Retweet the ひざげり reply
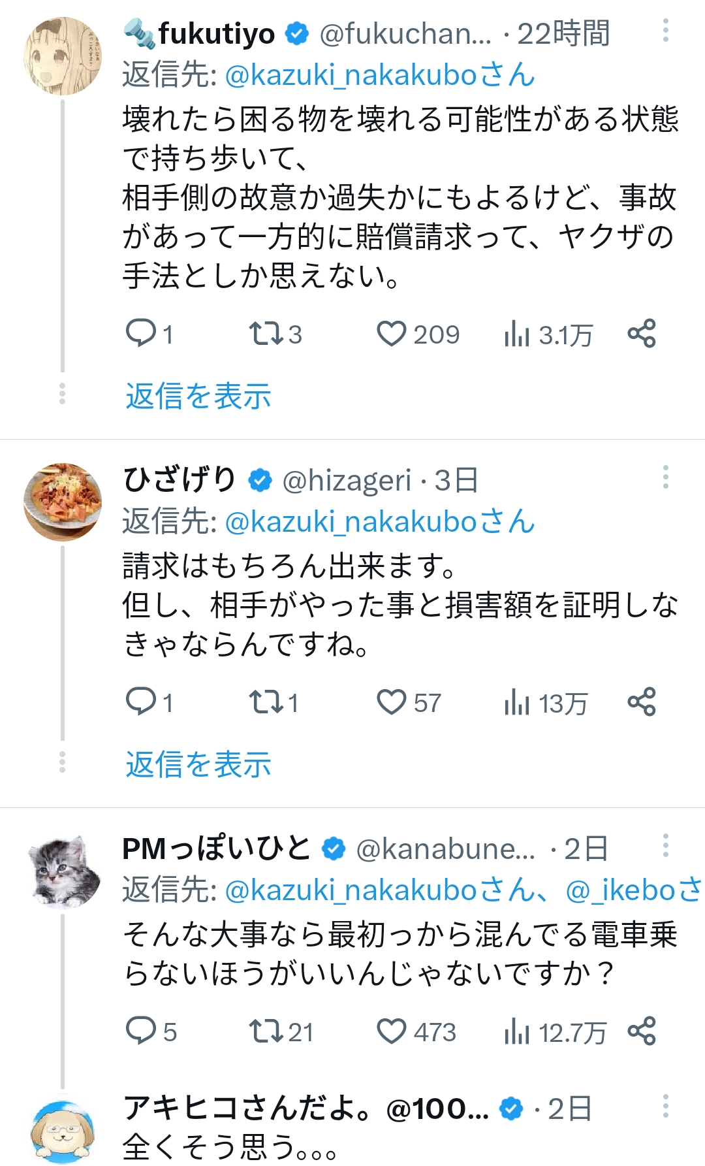Viewport: 705px width, 1166px height. [266, 703]
